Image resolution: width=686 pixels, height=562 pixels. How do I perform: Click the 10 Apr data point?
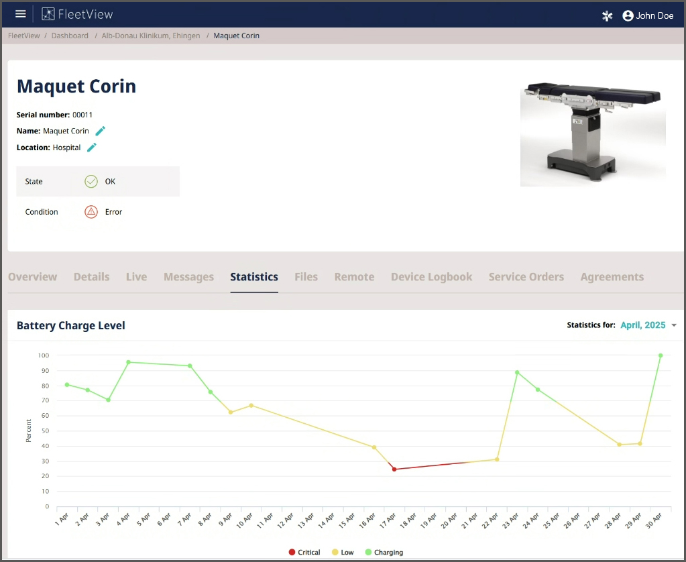[251, 405]
